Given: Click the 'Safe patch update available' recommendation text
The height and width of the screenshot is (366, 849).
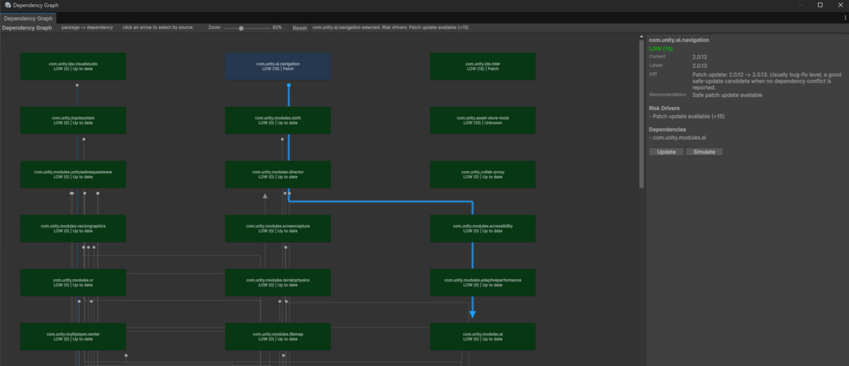Looking at the screenshot, I should click(x=727, y=95).
